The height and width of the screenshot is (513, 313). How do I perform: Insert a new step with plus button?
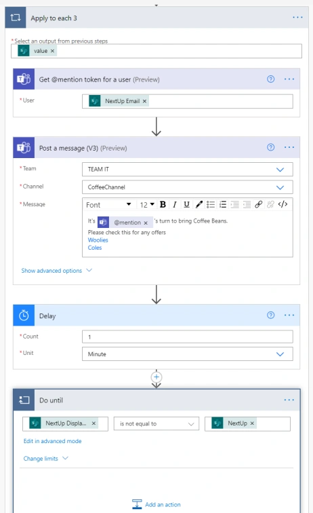pyautogui.click(x=156, y=377)
